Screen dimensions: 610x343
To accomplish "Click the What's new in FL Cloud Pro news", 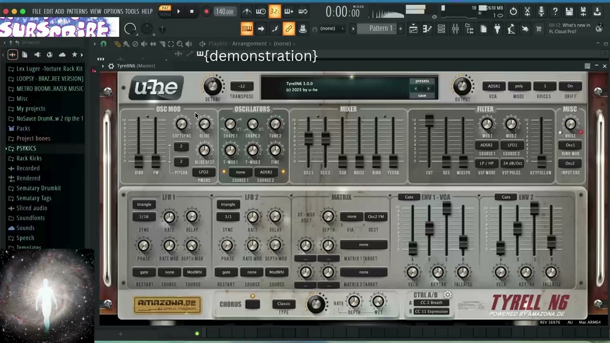I will (569, 28).
